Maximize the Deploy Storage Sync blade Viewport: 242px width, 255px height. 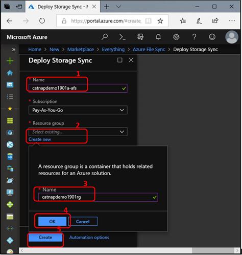click(120, 60)
